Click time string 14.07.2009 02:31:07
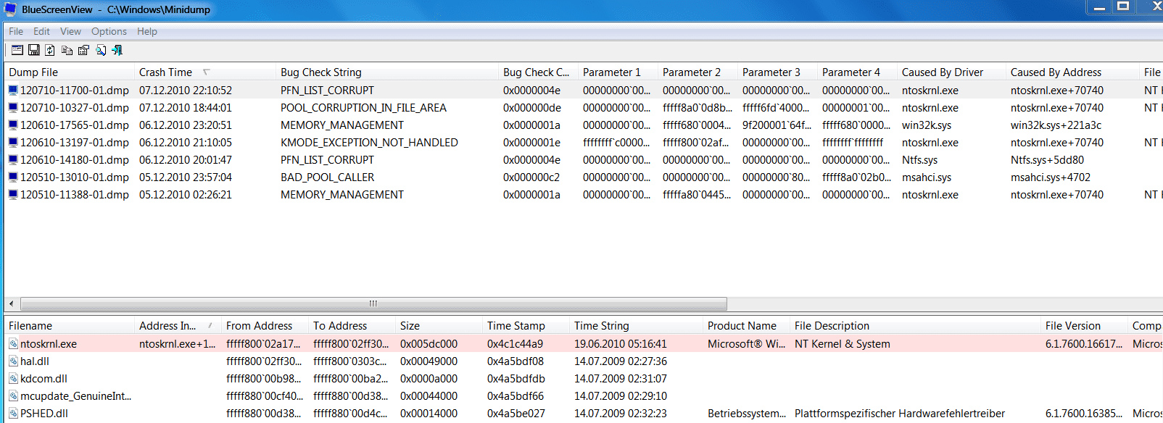This screenshot has height=423, width=1163. (x=621, y=379)
